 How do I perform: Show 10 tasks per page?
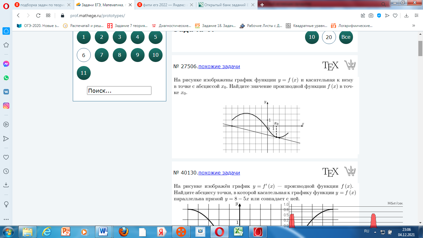pyautogui.click(x=312, y=37)
